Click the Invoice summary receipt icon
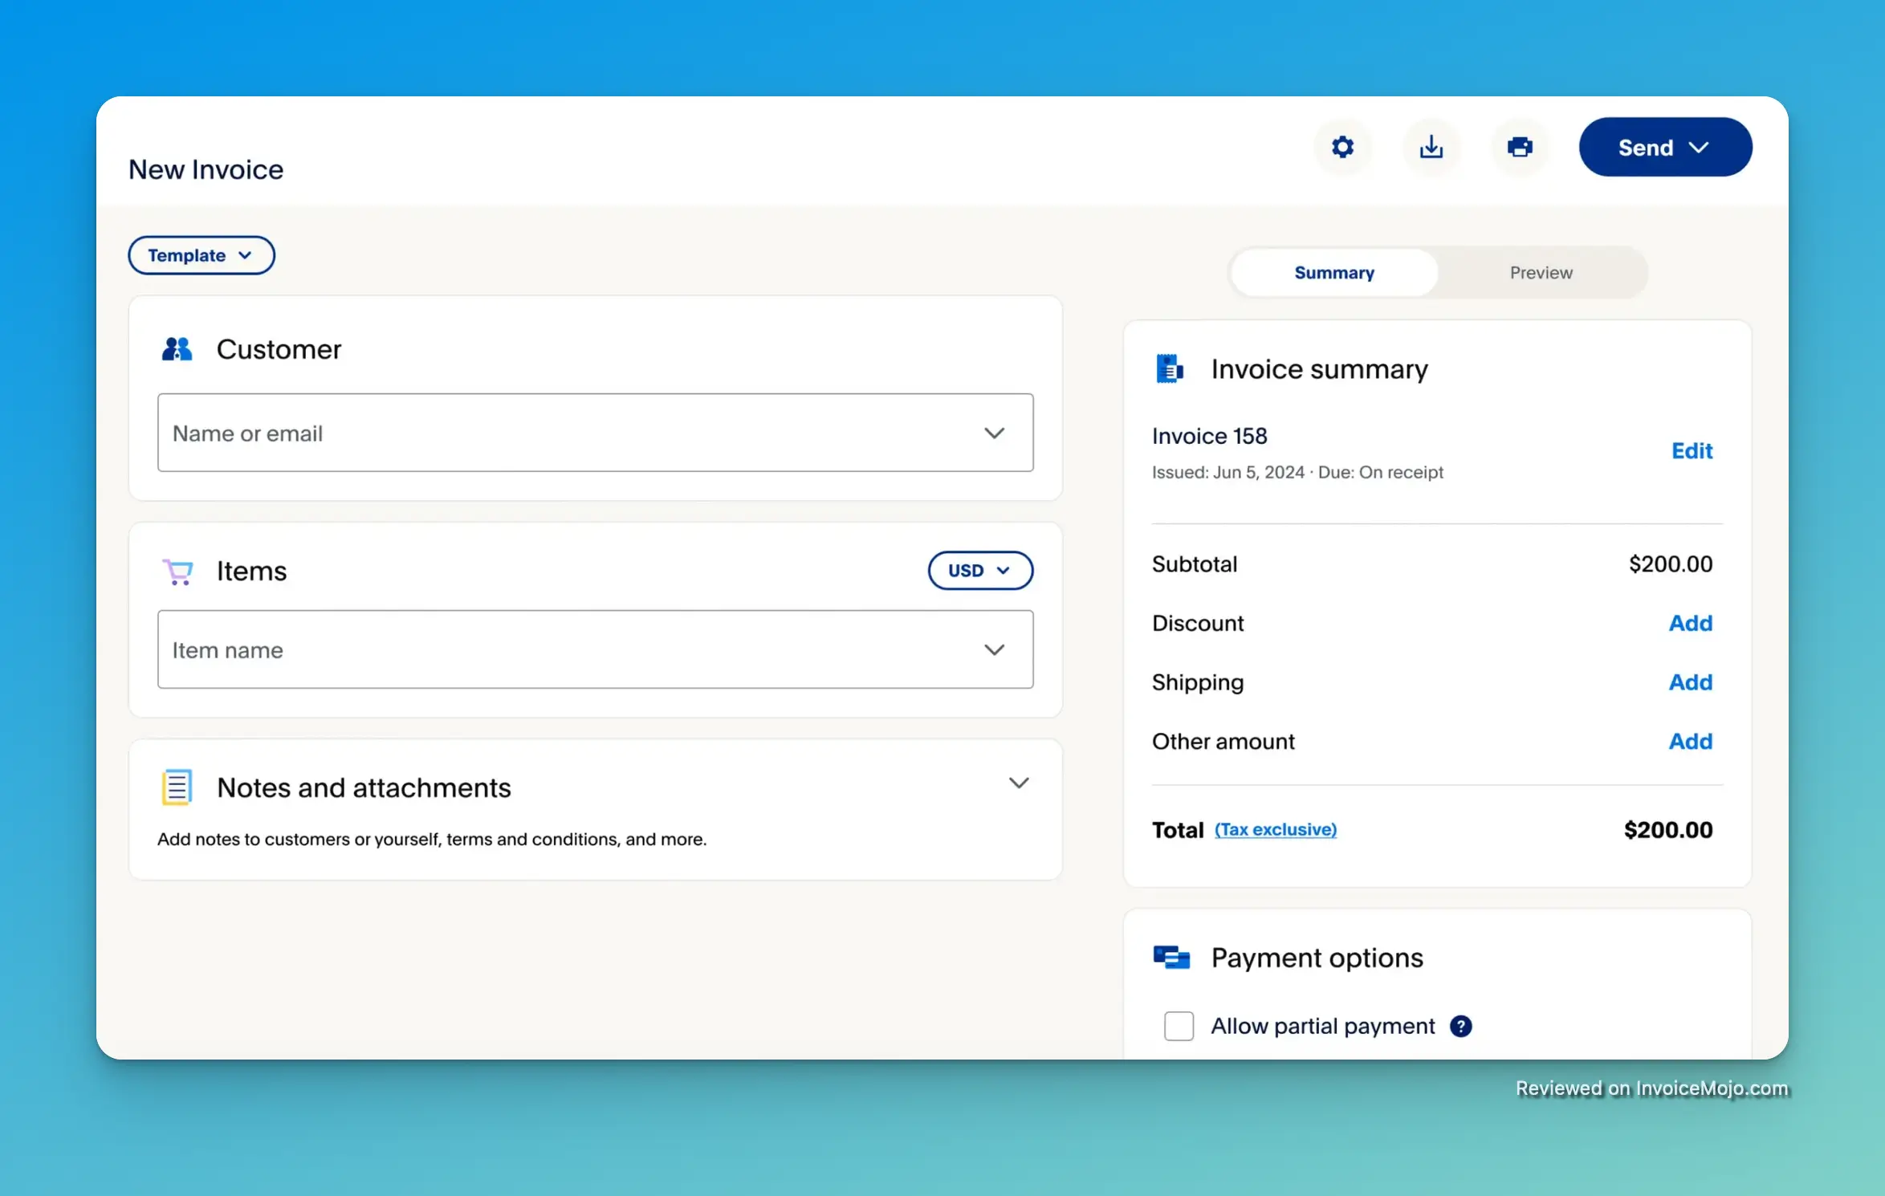The image size is (1885, 1196). (1170, 368)
